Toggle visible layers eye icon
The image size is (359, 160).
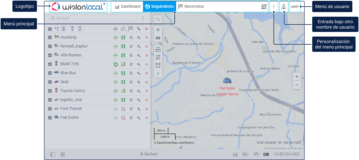click(x=158, y=30)
